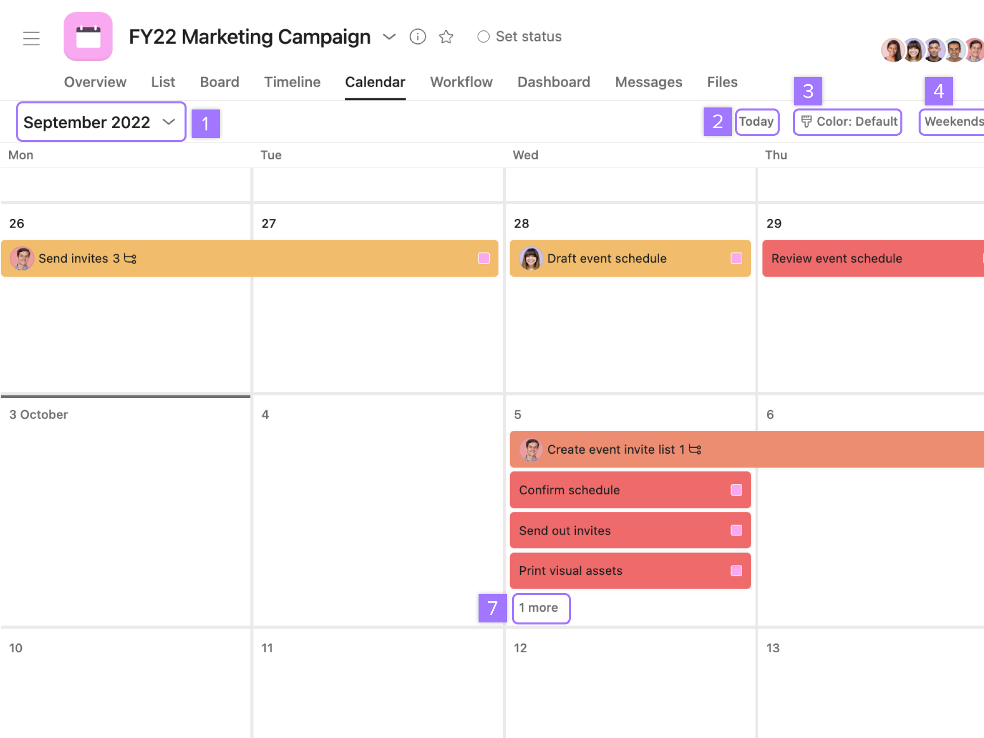Switch to the Board tab

pyautogui.click(x=220, y=82)
